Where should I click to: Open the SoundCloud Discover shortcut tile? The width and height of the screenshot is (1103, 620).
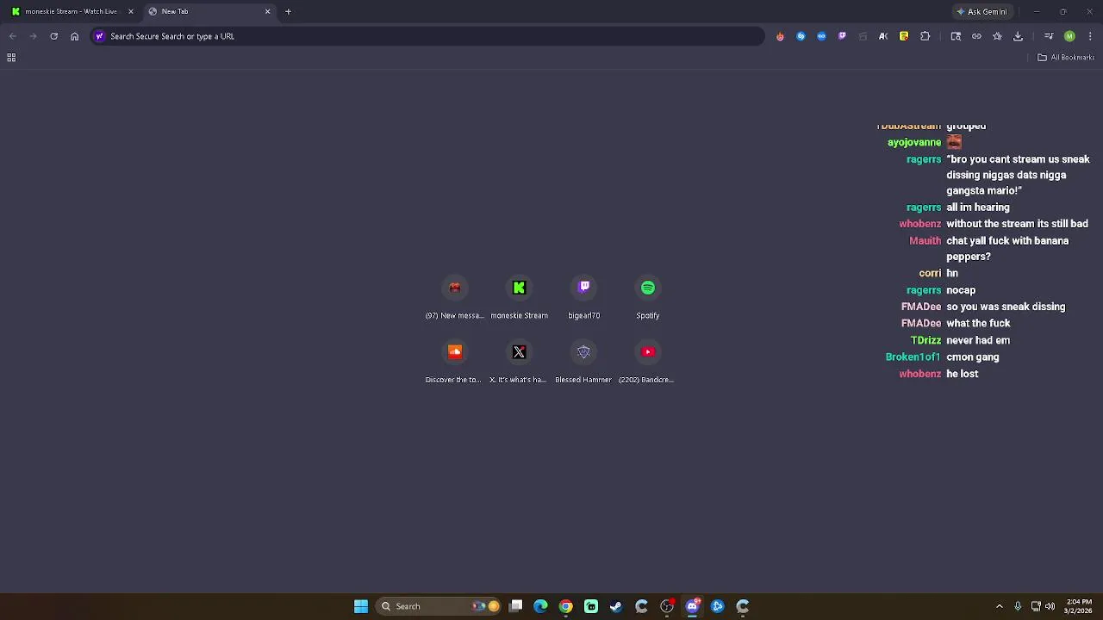[x=455, y=362]
